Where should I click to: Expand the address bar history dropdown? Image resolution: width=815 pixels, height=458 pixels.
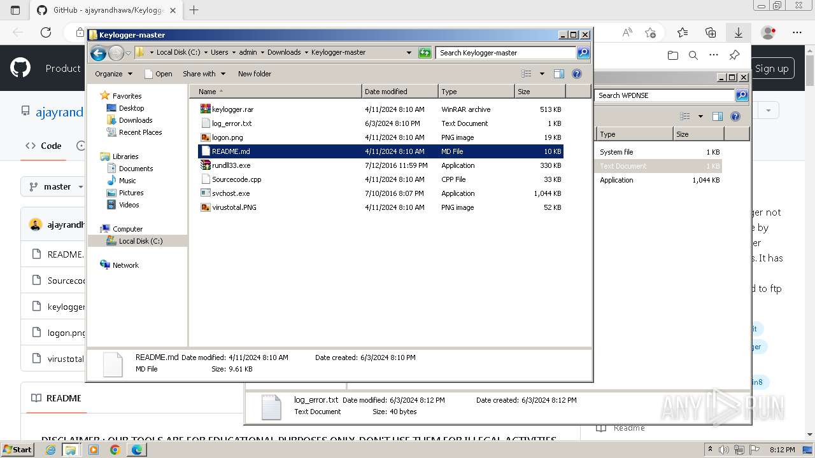click(409, 53)
